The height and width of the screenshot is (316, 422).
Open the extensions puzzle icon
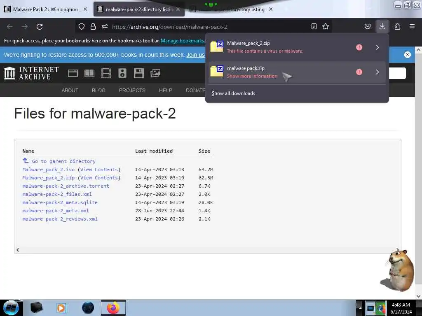(397, 26)
